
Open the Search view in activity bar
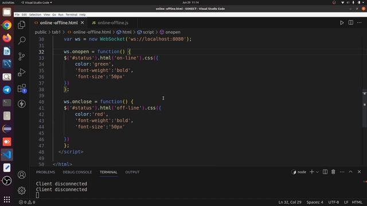click(22, 41)
